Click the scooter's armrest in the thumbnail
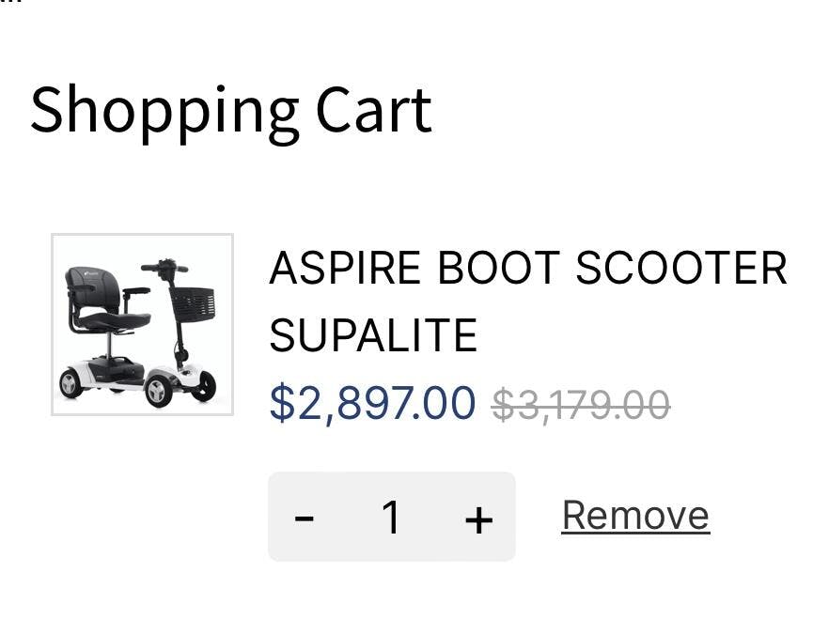813x619 pixels. pyautogui.click(x=135, y=291)
